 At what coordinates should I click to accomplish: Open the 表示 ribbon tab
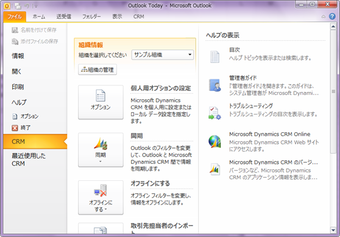pyautogui.click(x=117, y=16)
